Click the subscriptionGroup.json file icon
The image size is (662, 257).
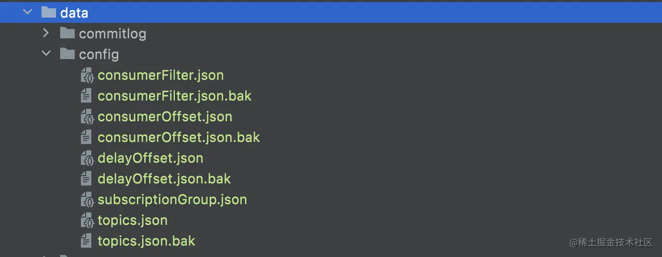tap(87, 199)
